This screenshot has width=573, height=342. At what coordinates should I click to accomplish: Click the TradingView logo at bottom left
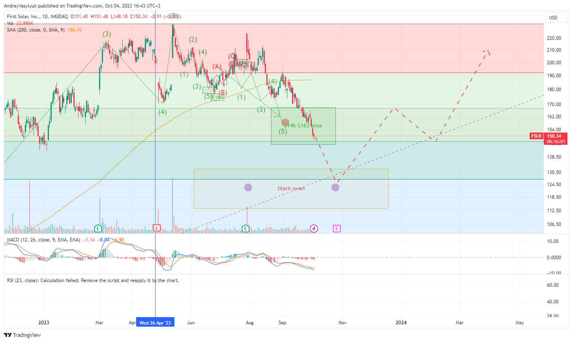[22, 335]
